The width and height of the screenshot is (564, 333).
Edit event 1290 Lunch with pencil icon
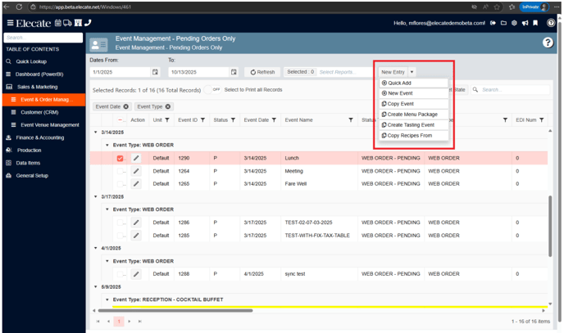pos(136,158)
